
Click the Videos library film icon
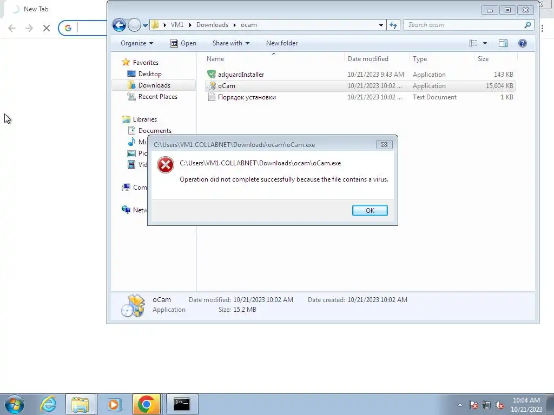click(131, 164)
